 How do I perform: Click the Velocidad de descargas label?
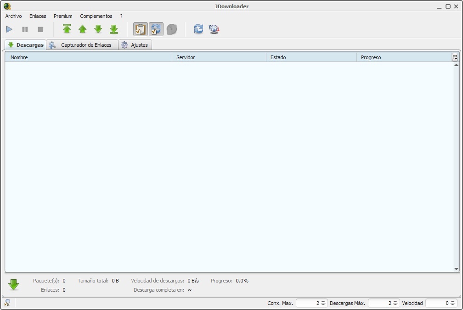point(158,281)
